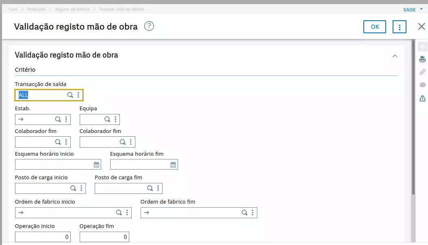This screenshot has width=428, height=245.
Task: Click the print icon in right sidebar
Action: (422, 60)
